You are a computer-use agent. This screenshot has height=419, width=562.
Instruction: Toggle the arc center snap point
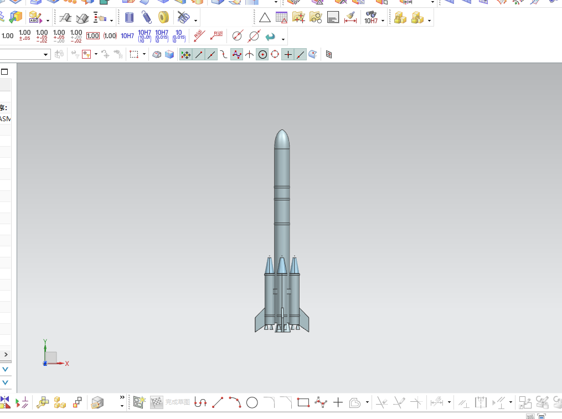[262, 54]
